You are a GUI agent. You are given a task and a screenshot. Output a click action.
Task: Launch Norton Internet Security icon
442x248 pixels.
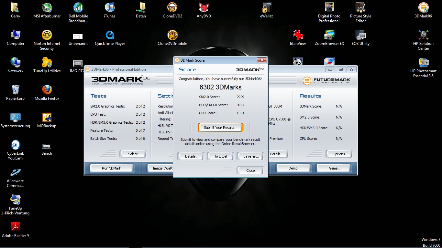coord(47,40)
